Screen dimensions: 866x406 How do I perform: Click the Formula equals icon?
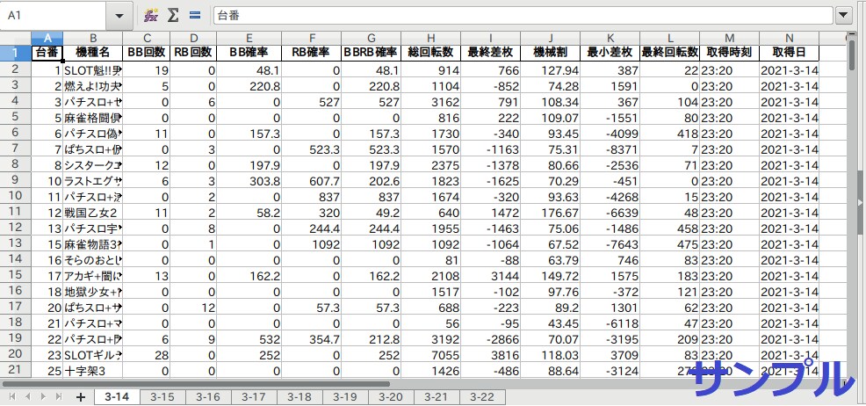coord(194,16)
